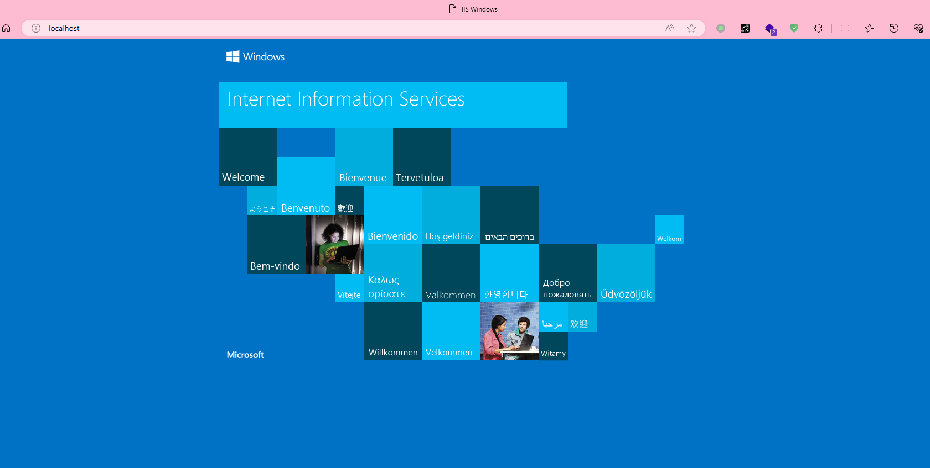Click the Internet Information Services banner
Viewport: 930px width, 468px height.
click(x=392, y=105)
